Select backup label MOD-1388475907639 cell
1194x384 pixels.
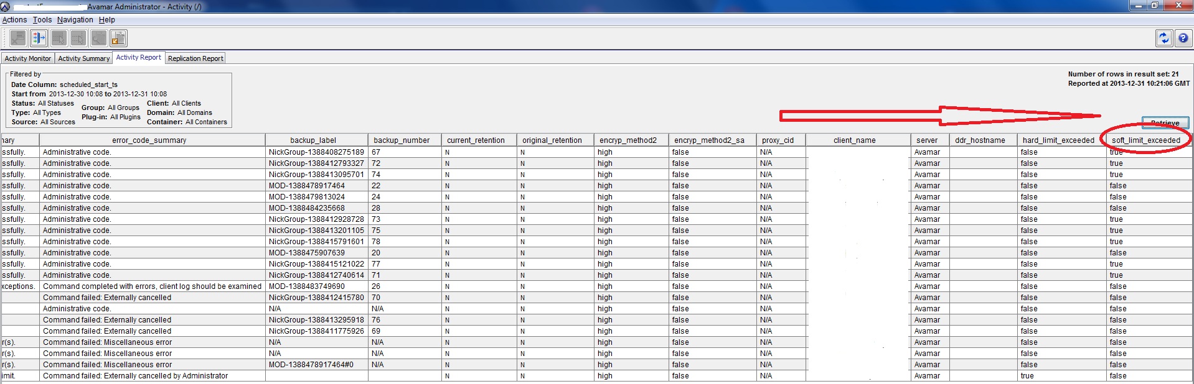[316, 253]
